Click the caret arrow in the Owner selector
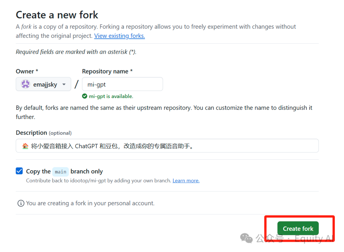Screen dimensions: 344x252 [x=64, y=84]
